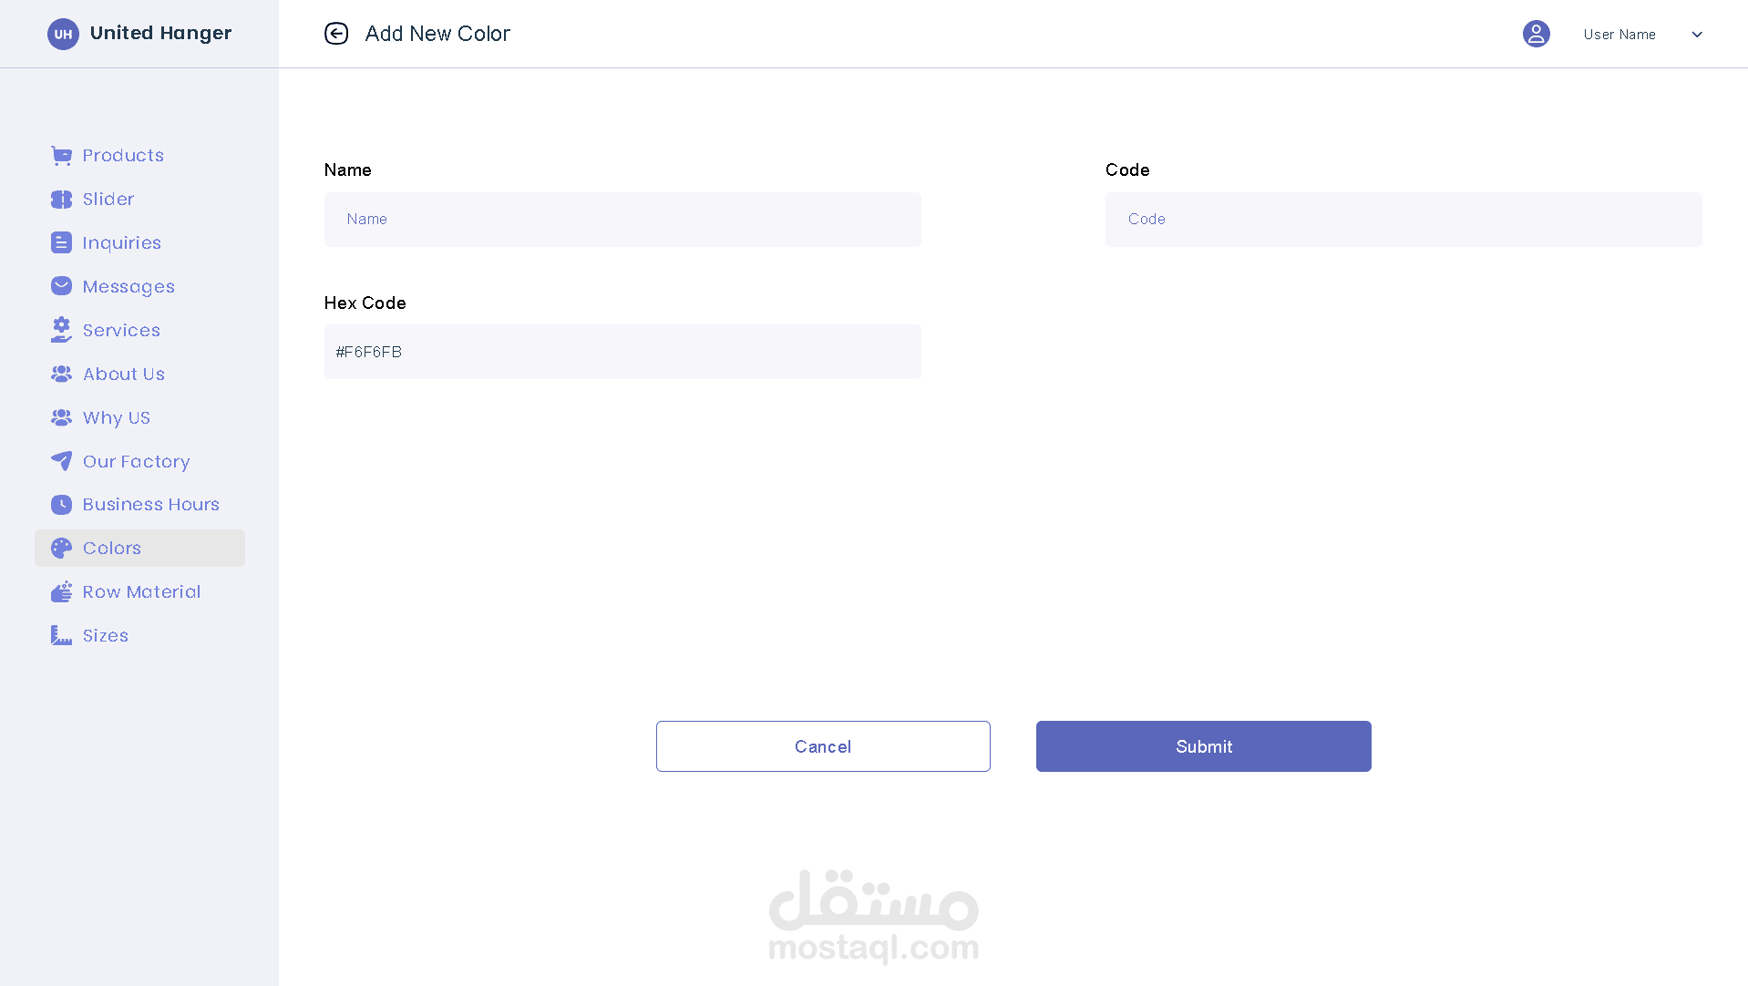Click the Services gear icon
The width and height of the screenshot is (1748, 986).
pyautogui.click(x=61, y=330)
